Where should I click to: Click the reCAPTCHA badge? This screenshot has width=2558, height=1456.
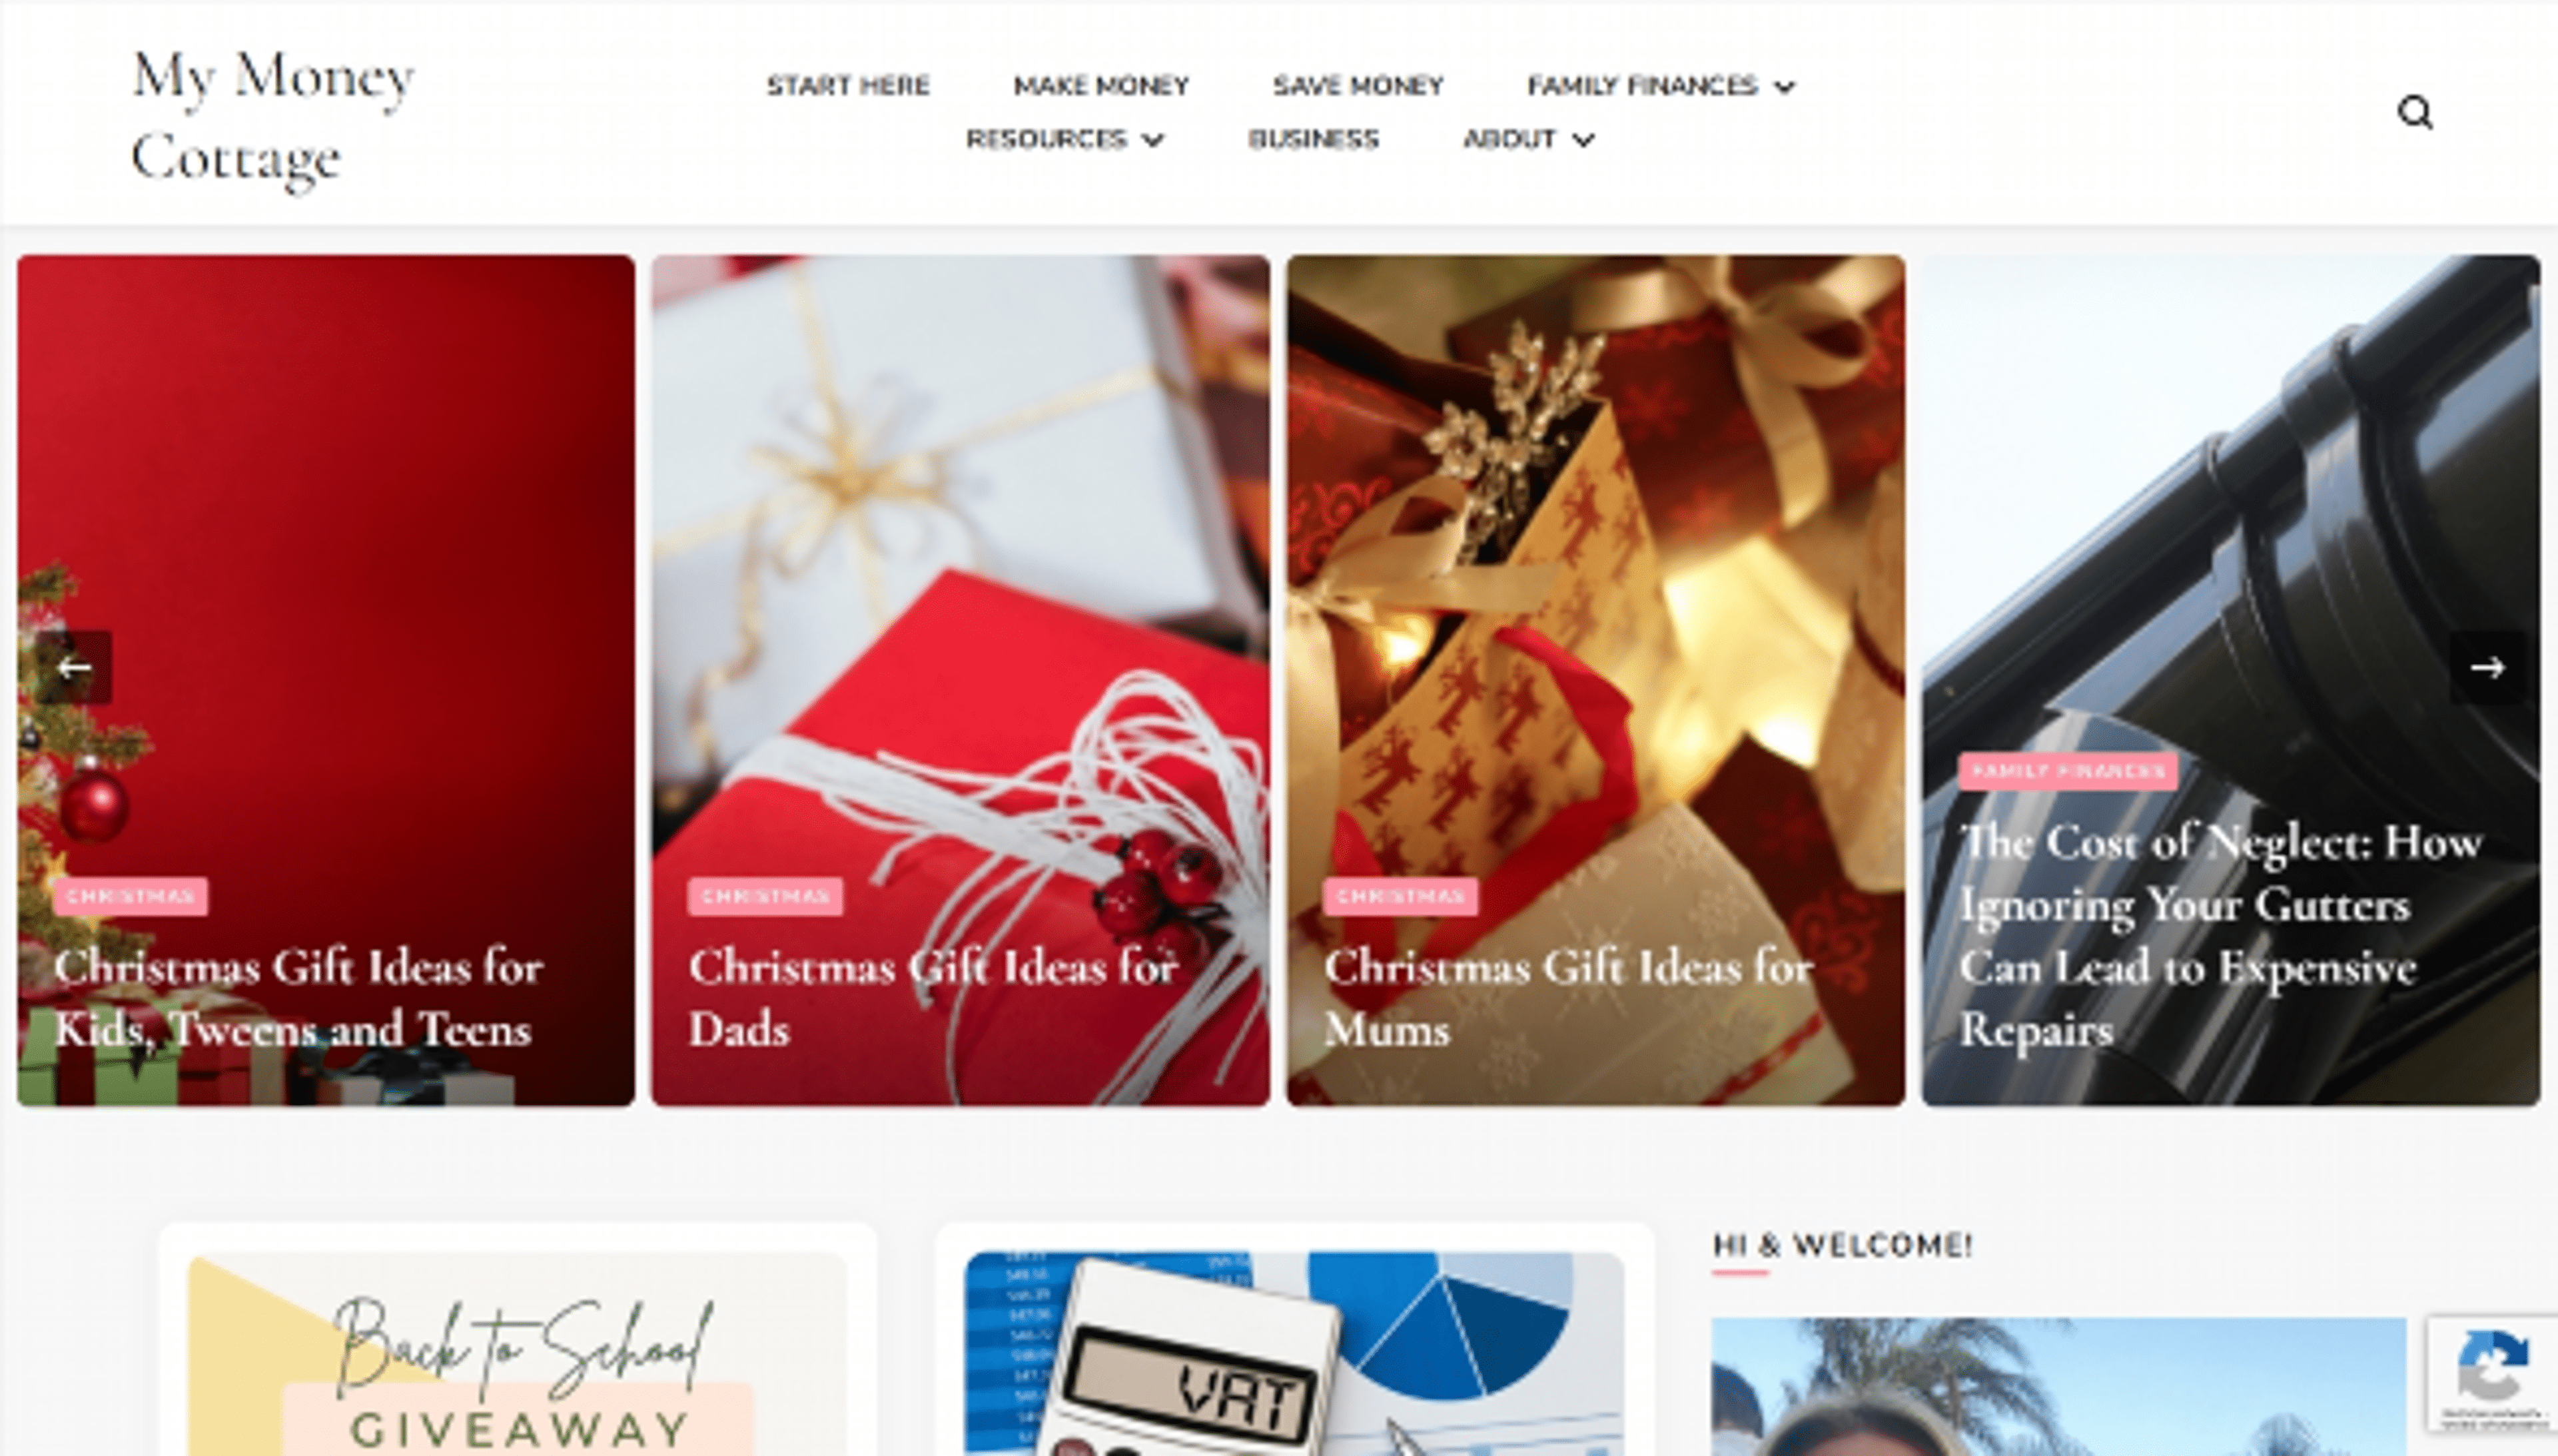[x=2492, y=1374]
